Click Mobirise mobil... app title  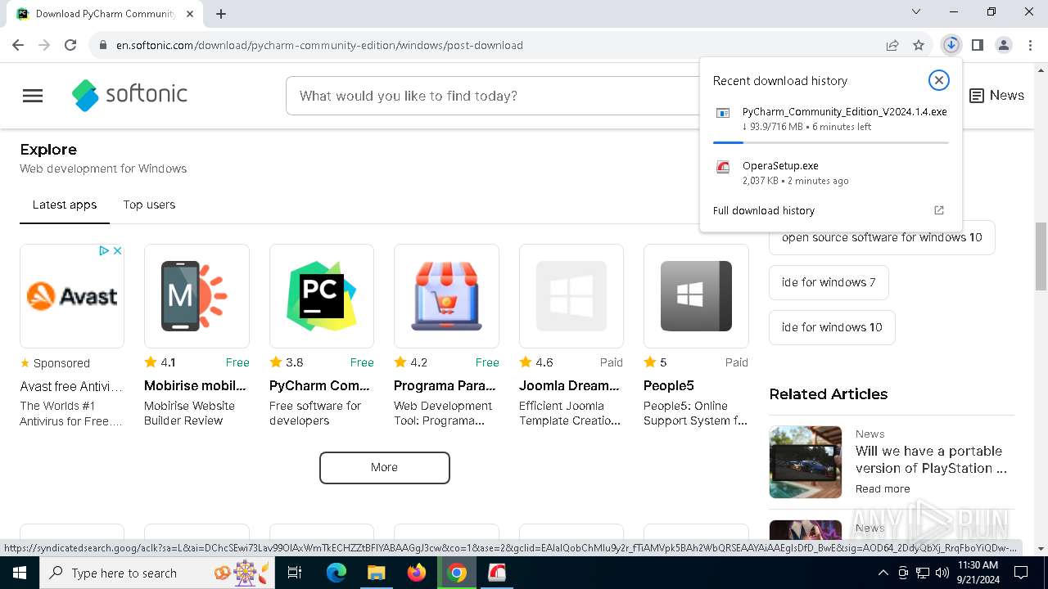coord(195,385)
